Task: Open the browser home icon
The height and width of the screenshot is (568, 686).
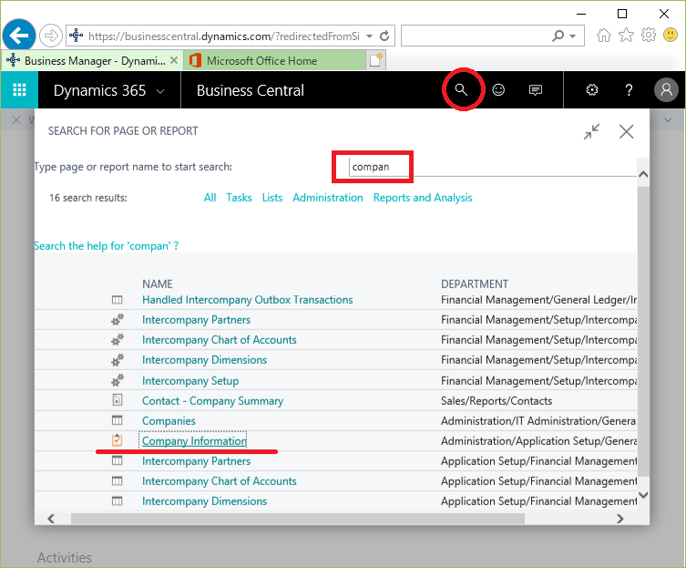Action: point(604,35)
